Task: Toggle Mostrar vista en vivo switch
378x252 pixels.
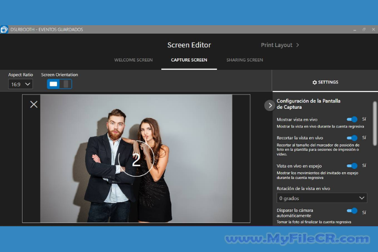Action: [352, 119]
